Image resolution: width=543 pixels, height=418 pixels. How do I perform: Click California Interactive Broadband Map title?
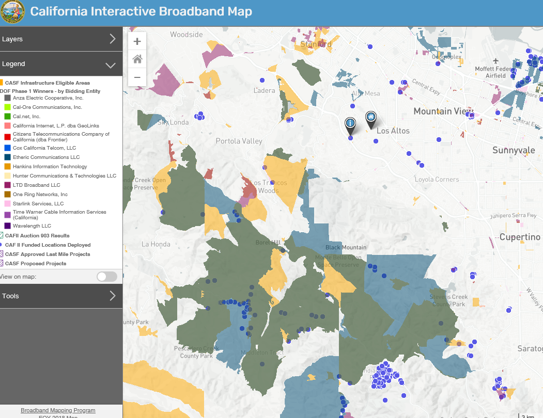pos(141,11)
